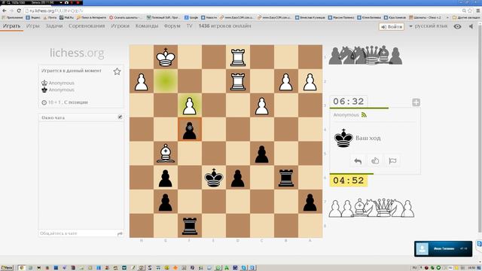Open the Играть tab in lichess navigation
Screen dimensions: 482x271
coord(11,26)
